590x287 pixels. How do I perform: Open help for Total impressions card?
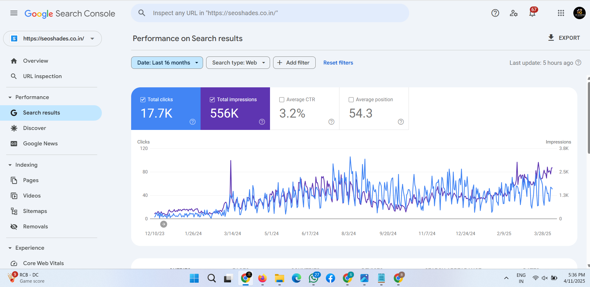pyautogui.click(x=262, y=122)
